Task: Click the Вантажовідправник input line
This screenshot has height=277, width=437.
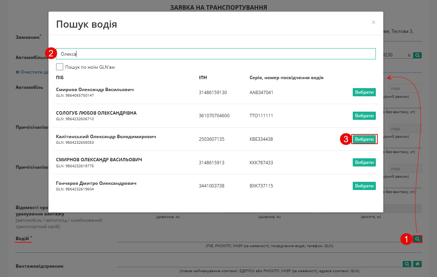Action: click(259, 264)
